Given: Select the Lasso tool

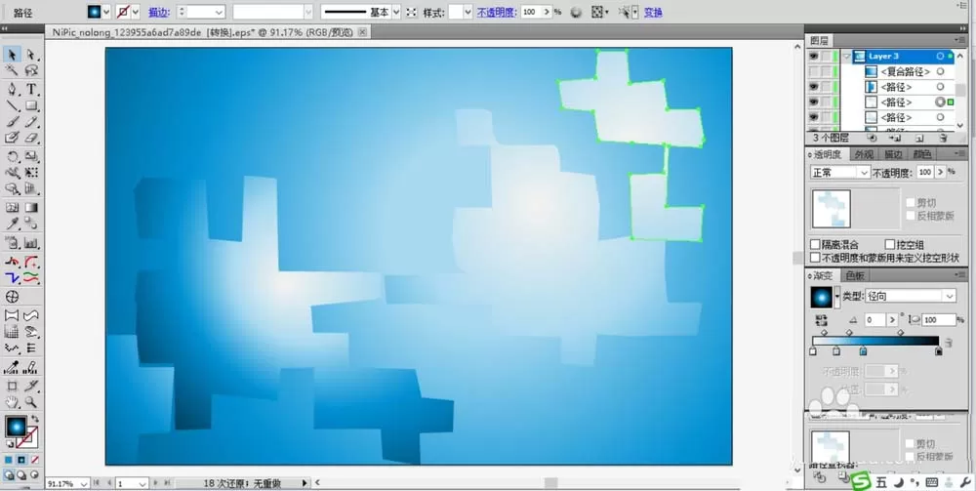Looking at the screenshot, I should click(31, 70).
